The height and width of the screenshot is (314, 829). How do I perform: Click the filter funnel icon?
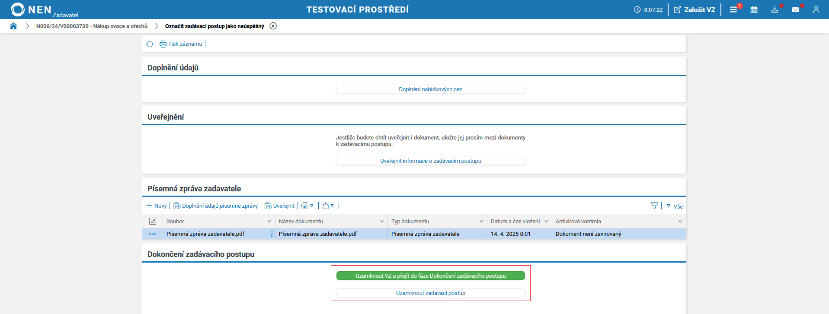click(654, 206)
